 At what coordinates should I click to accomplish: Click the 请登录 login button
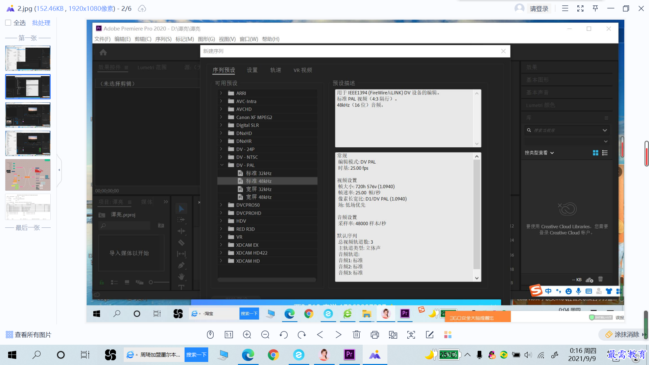click(x=539, y=8)
